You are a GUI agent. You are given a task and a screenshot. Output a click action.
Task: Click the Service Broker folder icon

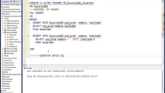tap(3, 65)
